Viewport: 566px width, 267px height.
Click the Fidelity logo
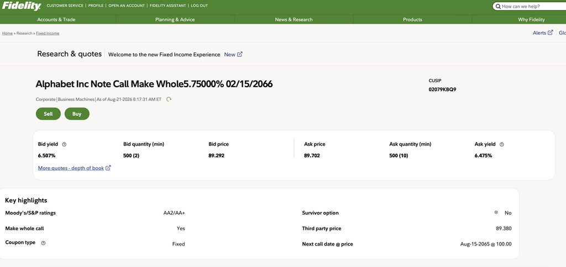[x=22, y=6]
